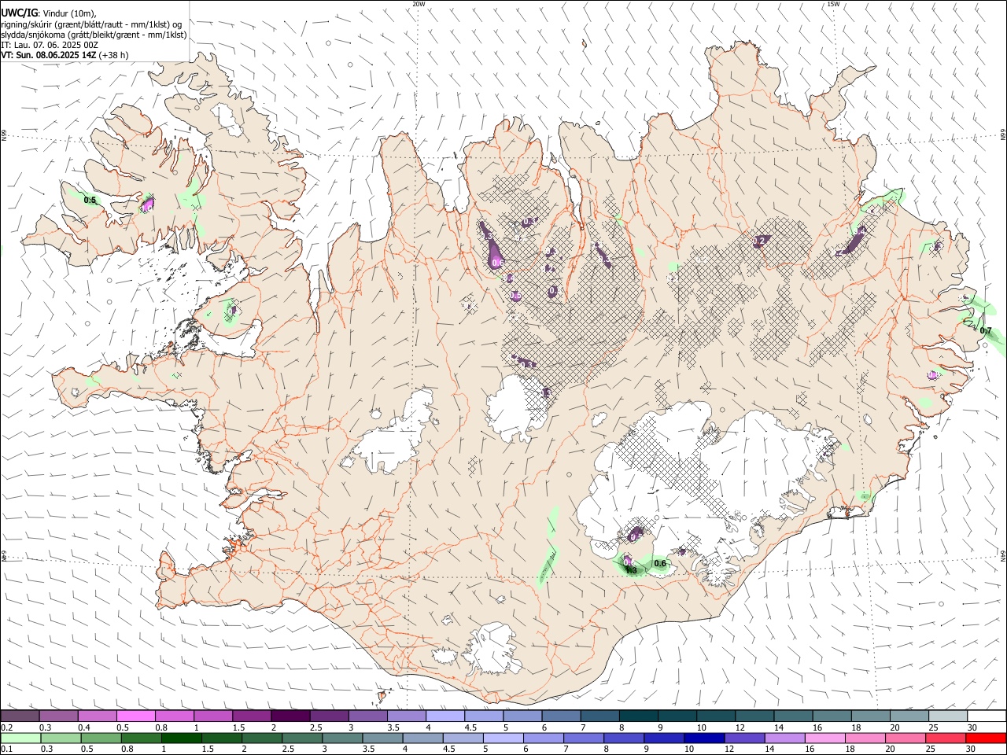Click the 'VT: Sun. 08.06.2025 14Z' valid time
Screen dimensions: 1007x755
tap(49, 55)
